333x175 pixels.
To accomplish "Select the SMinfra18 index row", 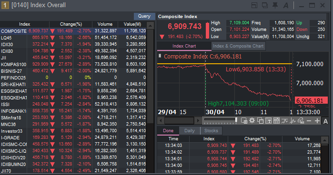I will pos(73,117).
